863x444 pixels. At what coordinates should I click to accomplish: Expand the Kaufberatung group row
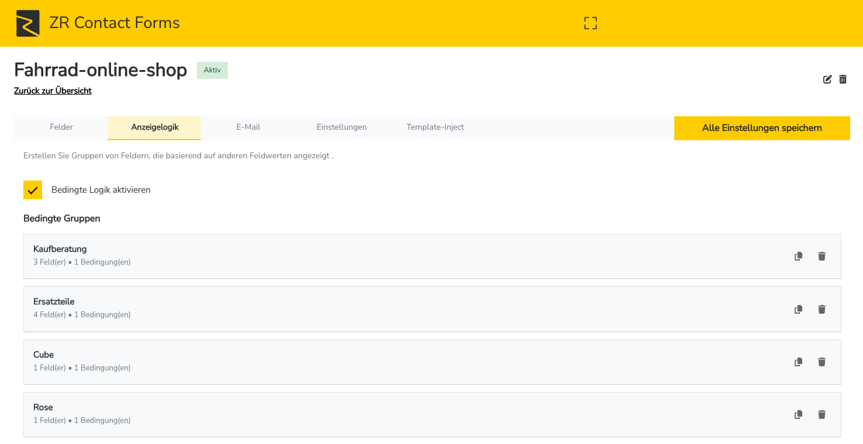click(x=351, y=256)
